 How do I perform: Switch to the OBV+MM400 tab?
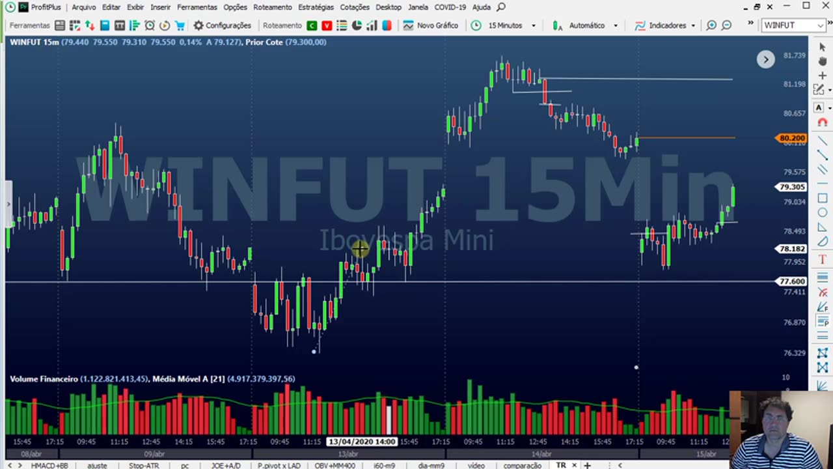pyautogui.click(x=335, y=465)
